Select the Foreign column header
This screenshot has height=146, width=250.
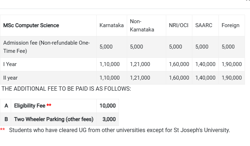point(231,25)
